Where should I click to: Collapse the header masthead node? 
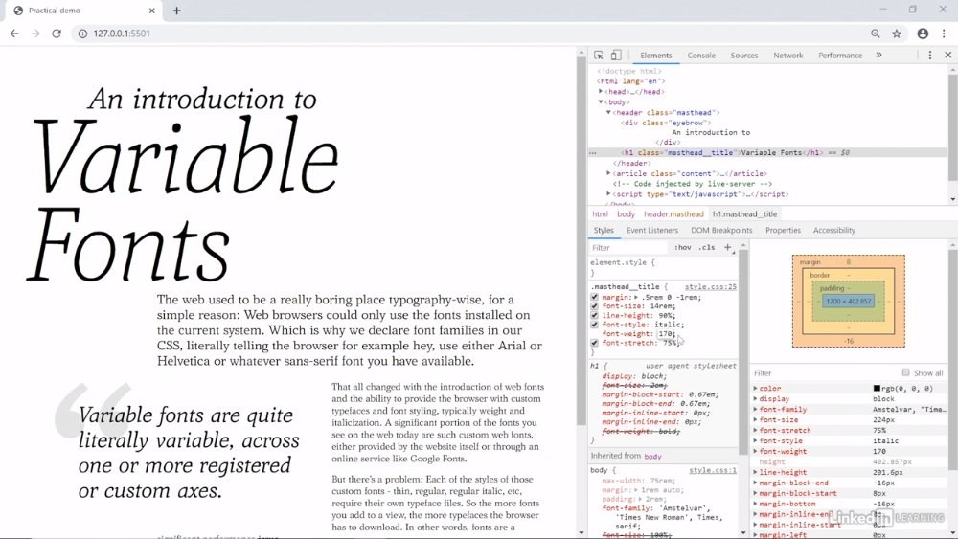point(608,112)
